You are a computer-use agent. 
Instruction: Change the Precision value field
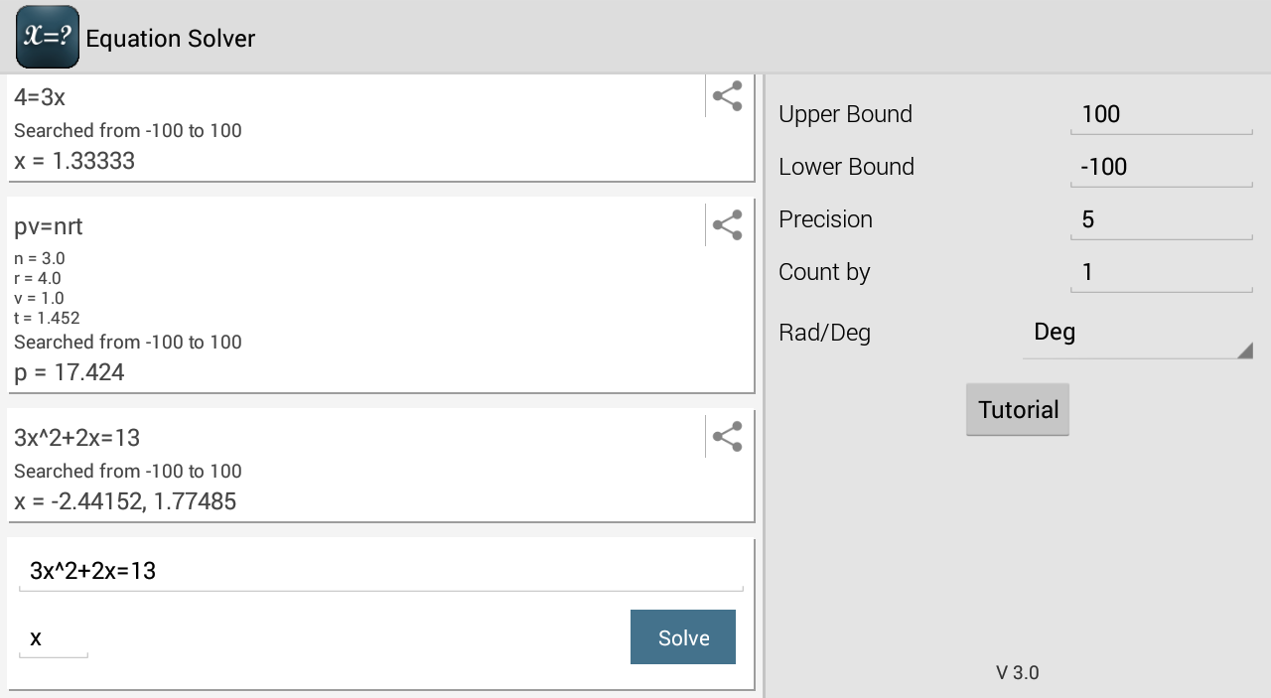[1161, 219]
